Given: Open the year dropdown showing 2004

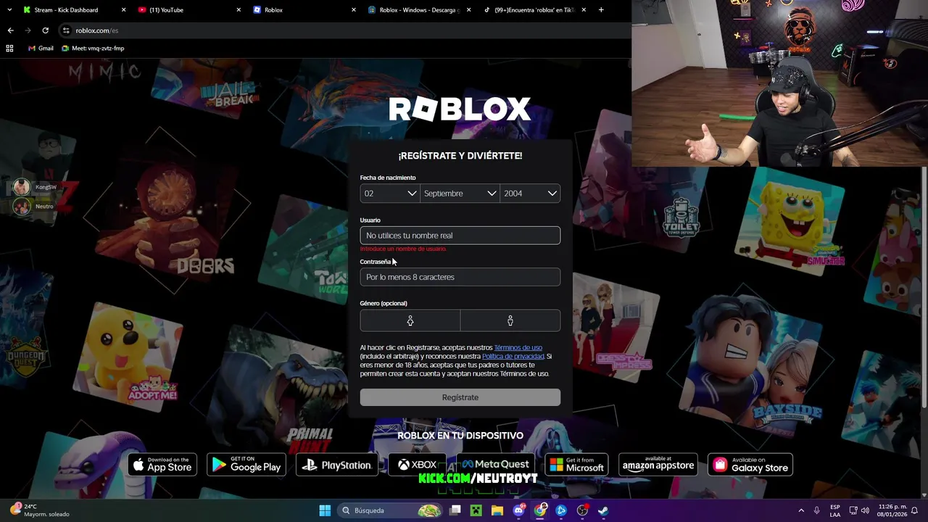Looking at the screenshot, I should click(x=530, y=194).
